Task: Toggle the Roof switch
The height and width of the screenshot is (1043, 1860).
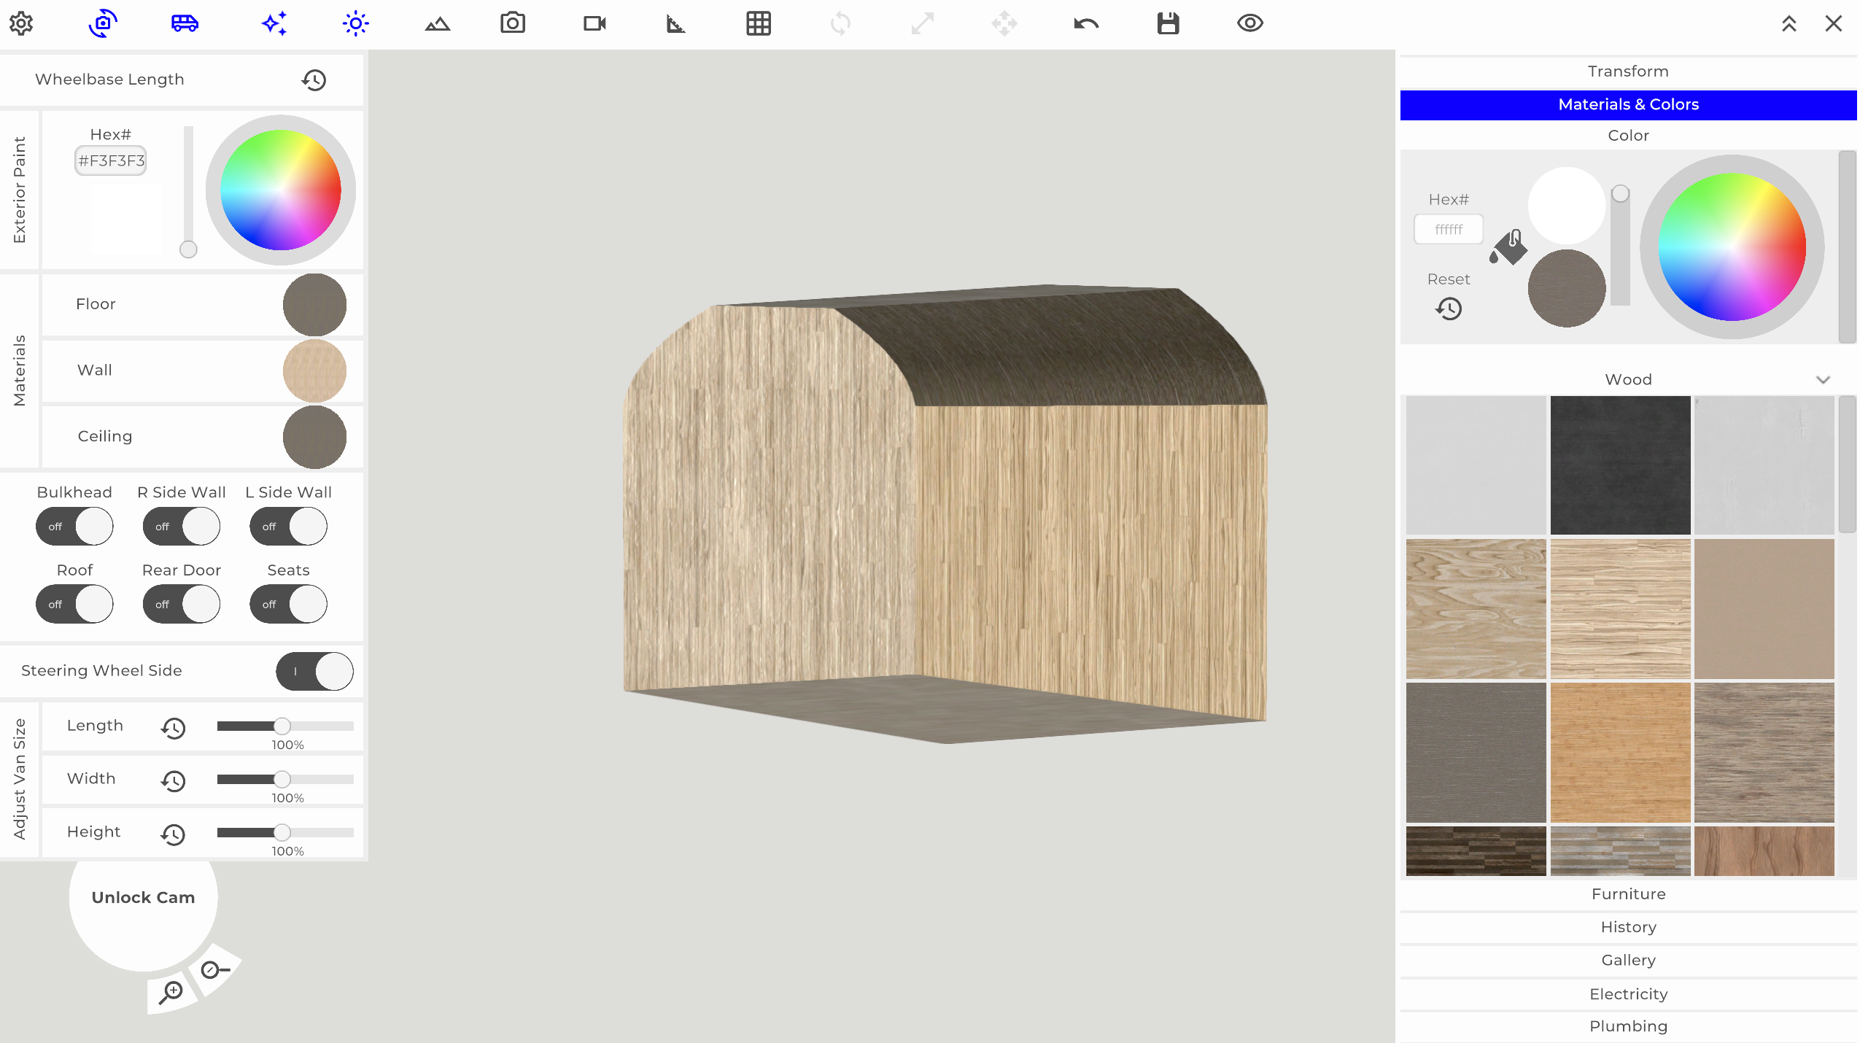Action: 74,605
